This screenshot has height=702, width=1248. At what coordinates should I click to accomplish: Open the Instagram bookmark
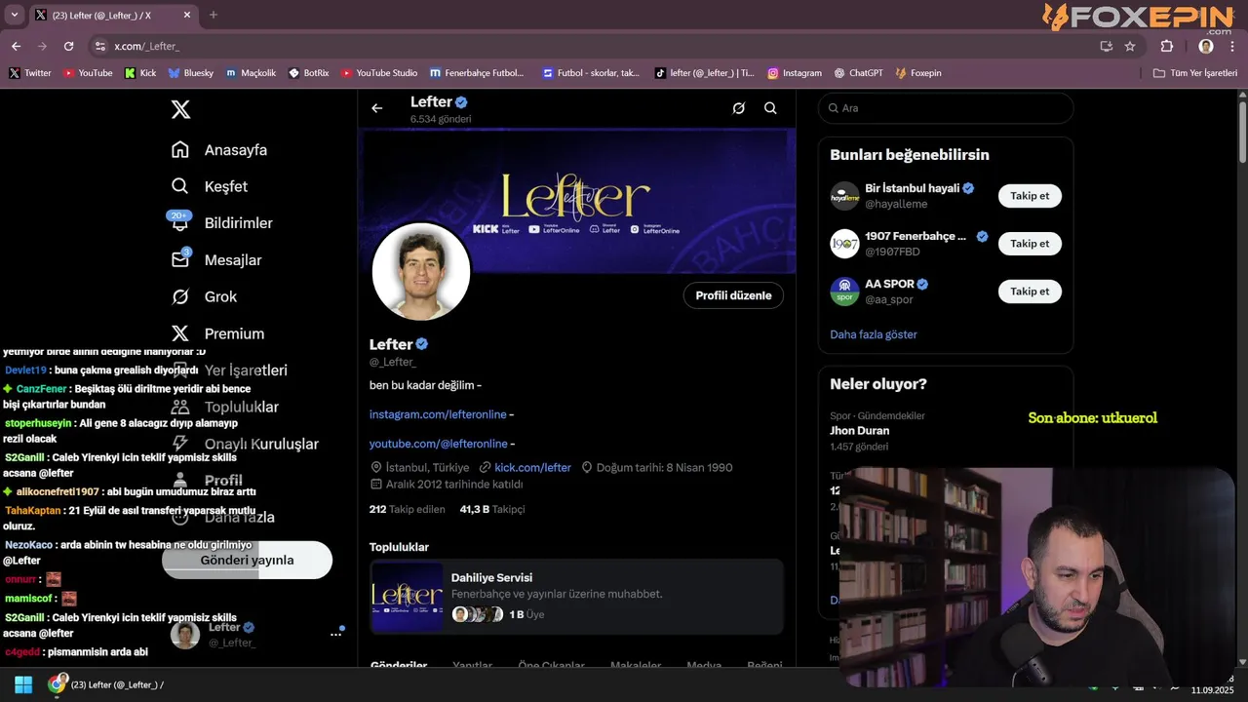[x=794, y=73]
